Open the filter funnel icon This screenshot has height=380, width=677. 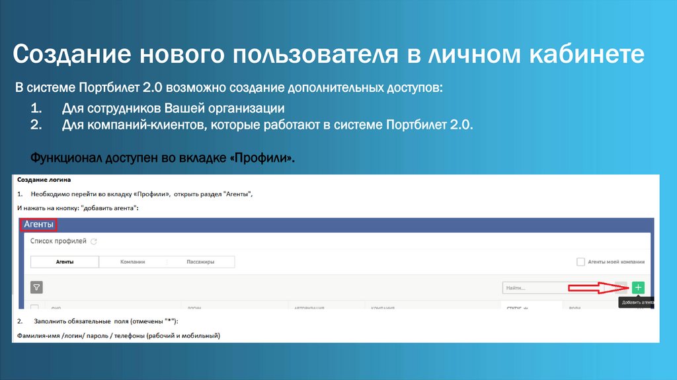(x=37, y=287)
